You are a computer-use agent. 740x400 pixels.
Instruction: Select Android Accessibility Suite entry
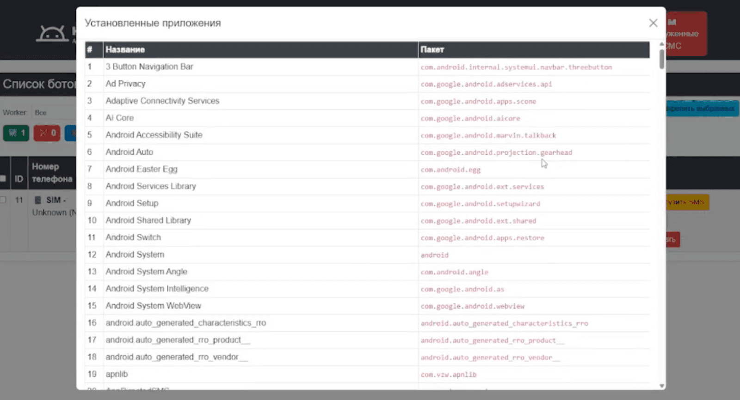point(154,135)
